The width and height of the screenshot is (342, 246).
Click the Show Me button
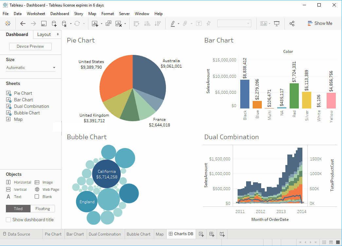click(x=320, y=23)
